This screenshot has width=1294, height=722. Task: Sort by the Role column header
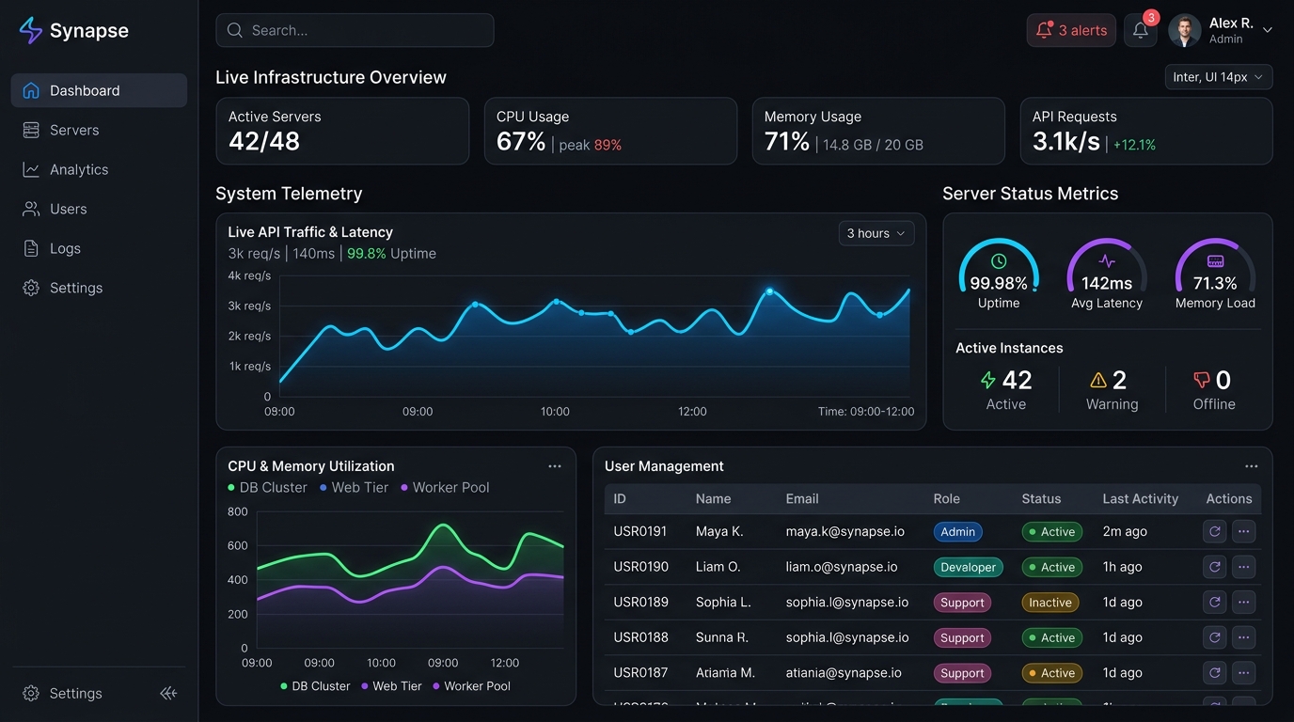tap(946, 499)
